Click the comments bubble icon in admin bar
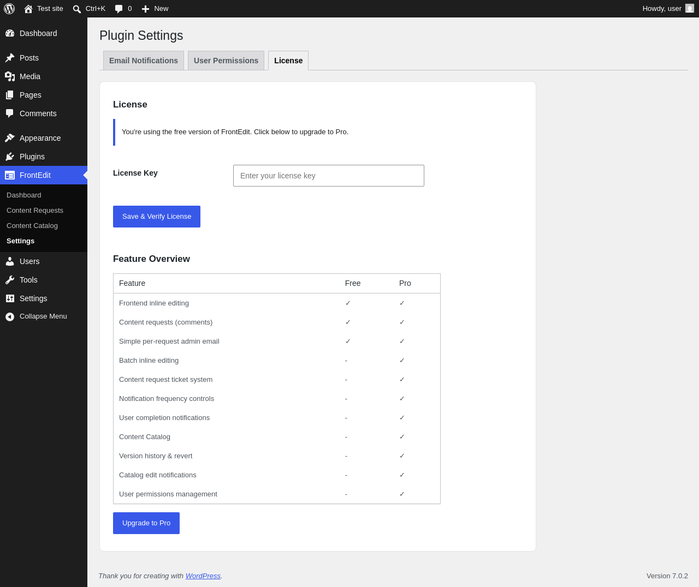This screenshot has width=699, height=587. click(x=119, y=9)
